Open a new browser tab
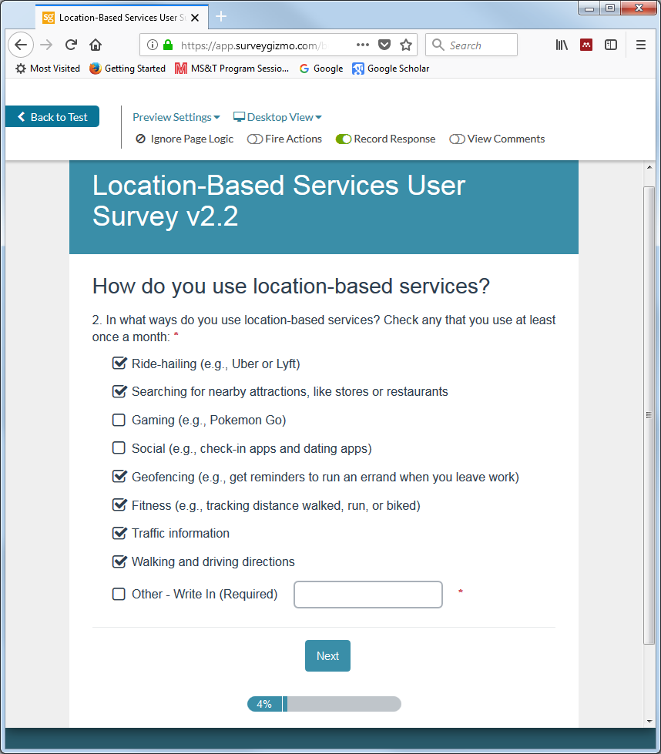Viewport: 661px width, 754px height. [221, 16]
